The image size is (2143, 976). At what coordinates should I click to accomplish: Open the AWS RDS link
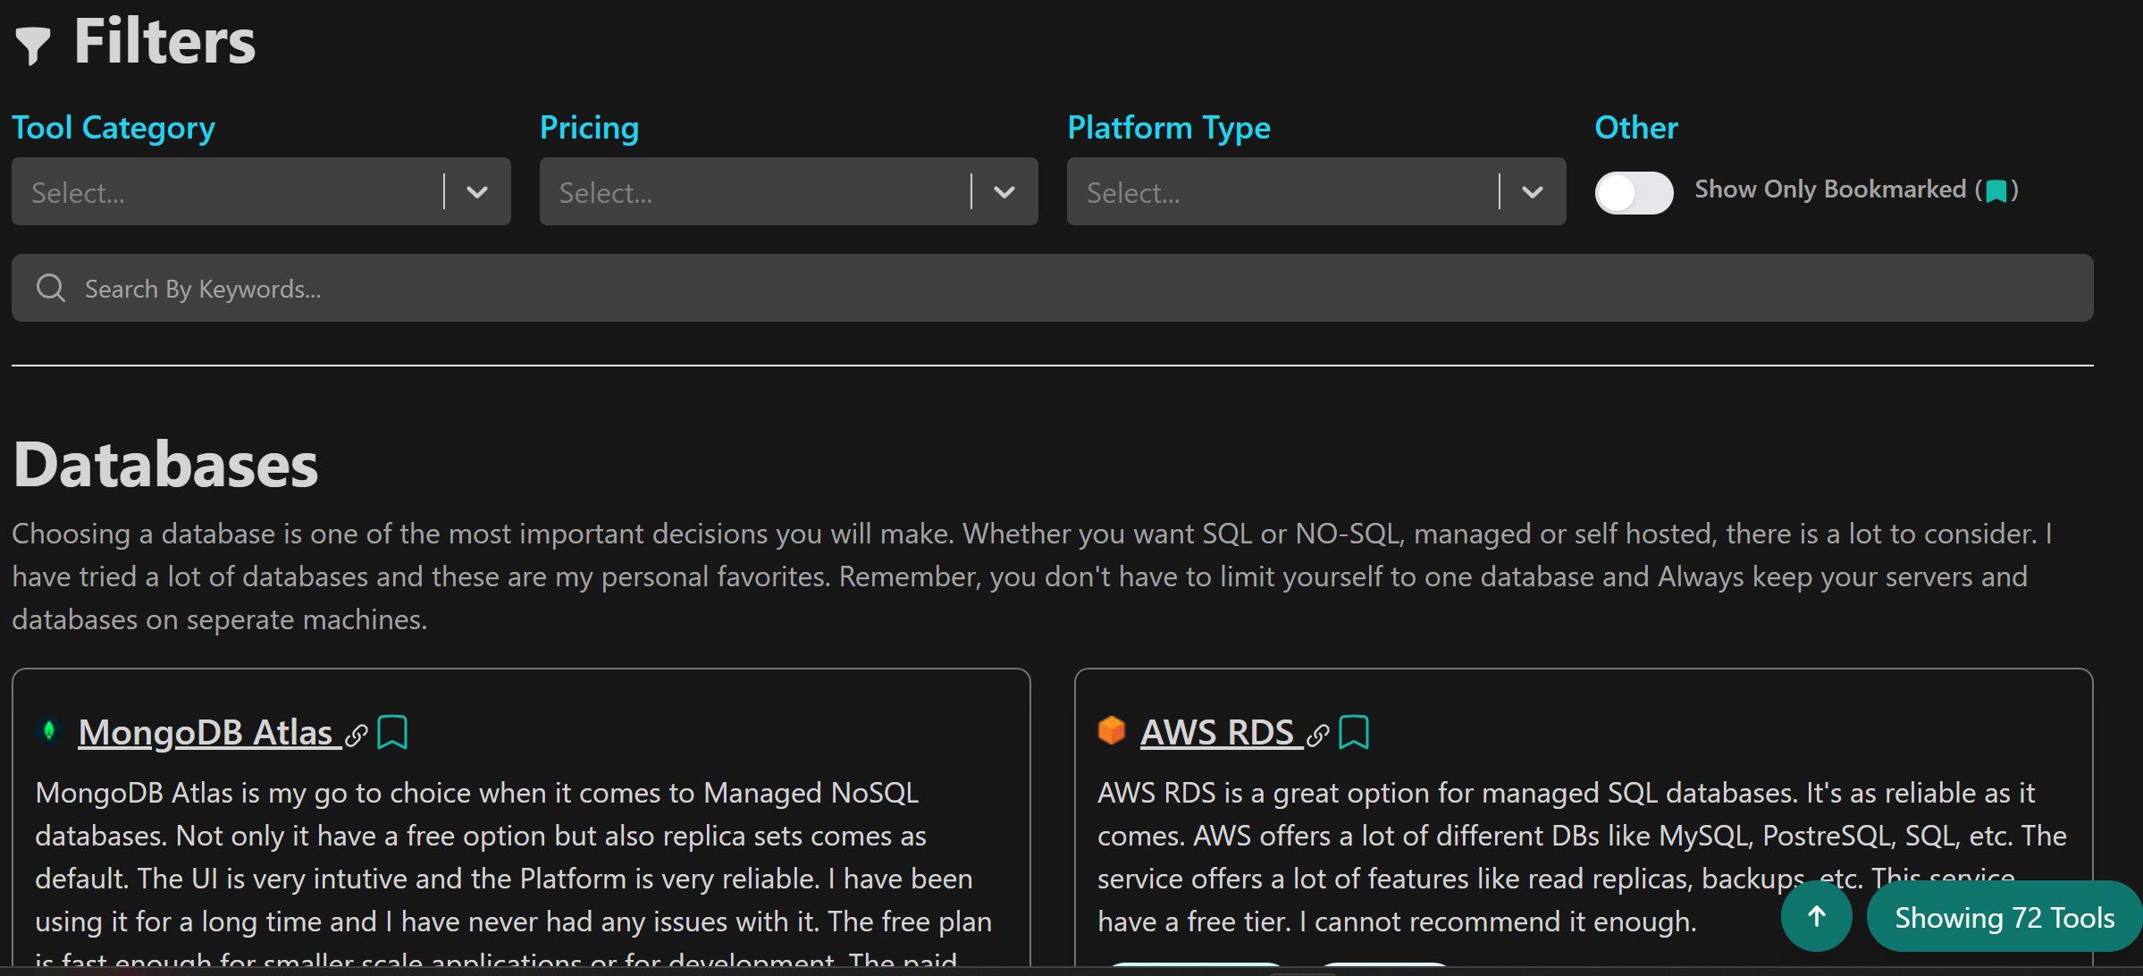[1221, 732]
